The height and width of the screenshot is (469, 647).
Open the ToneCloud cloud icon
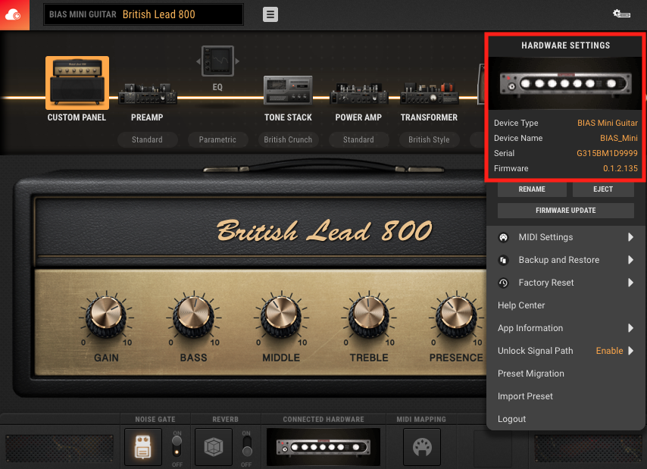coord(14,15)
